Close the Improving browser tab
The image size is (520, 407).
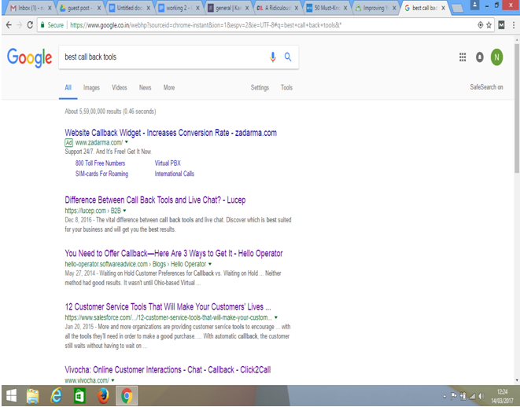[394, 8]
